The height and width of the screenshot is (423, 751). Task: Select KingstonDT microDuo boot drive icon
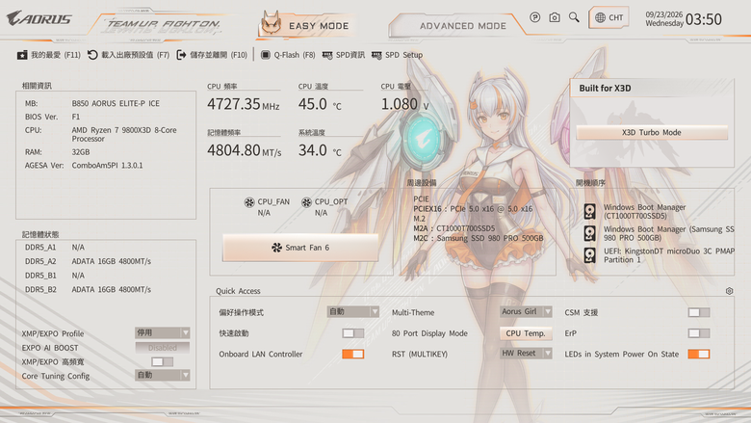coord(589,255)
